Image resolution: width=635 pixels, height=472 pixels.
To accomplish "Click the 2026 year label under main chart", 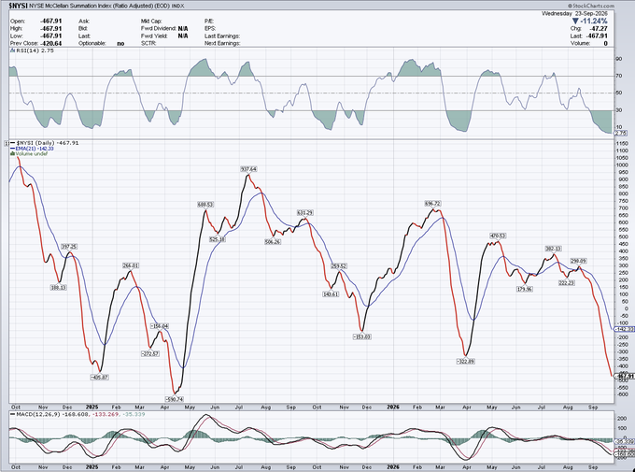I will (x=393, y=407).
